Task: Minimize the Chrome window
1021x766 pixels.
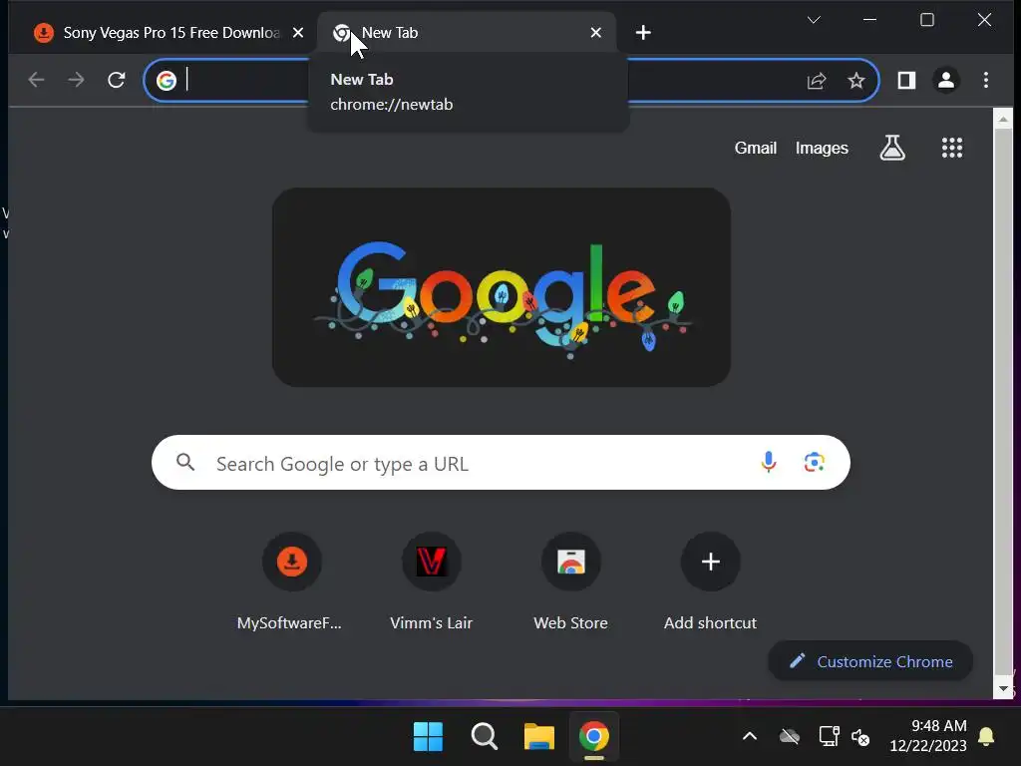Action: tap(869, 20)
